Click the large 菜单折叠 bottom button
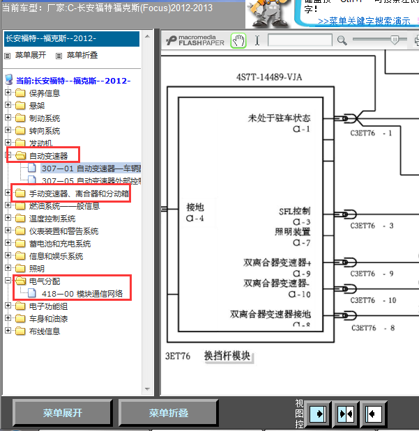This screenshot has height=431, width=419. click(x=169, y=413)
